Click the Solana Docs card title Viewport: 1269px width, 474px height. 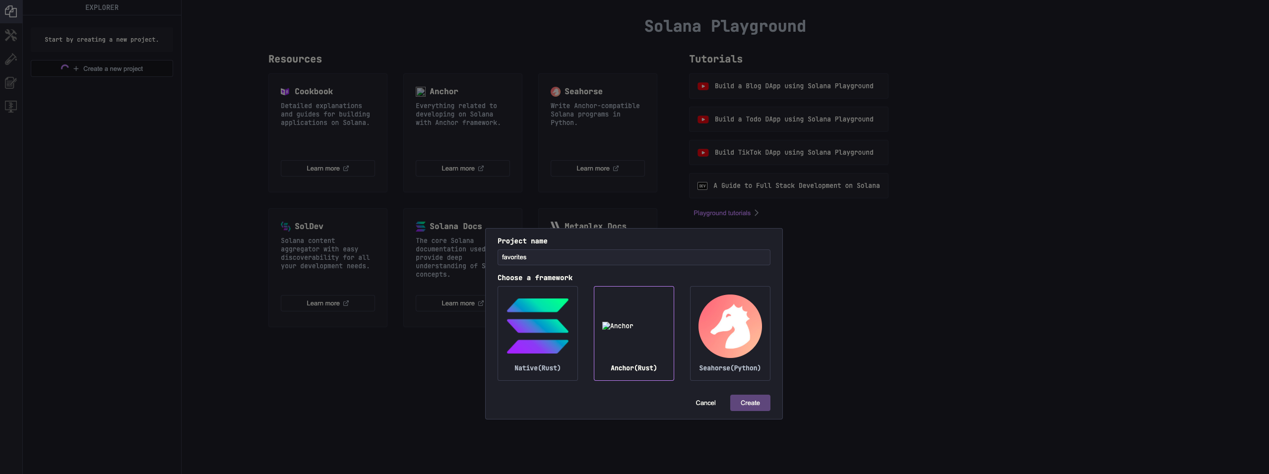[x=455, y=227]
